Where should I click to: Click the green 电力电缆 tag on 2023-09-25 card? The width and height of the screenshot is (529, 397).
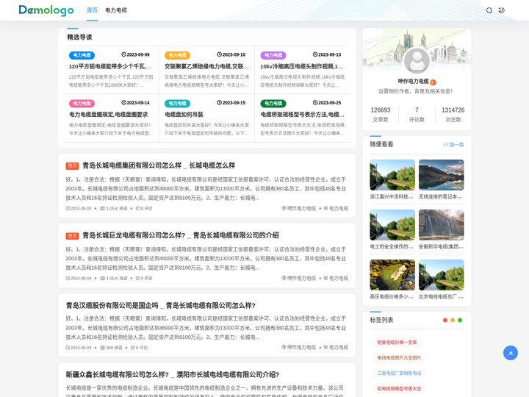(273, 104)
